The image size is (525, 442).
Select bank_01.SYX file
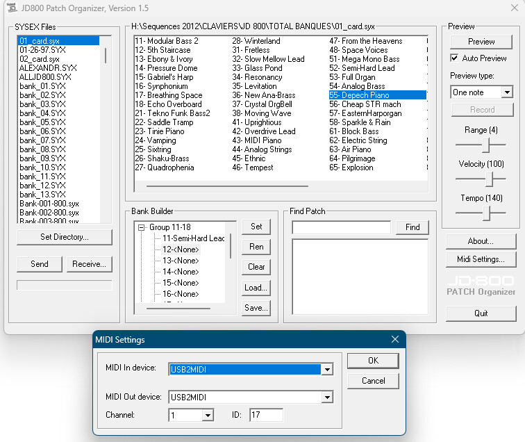(x=42, y=86)
